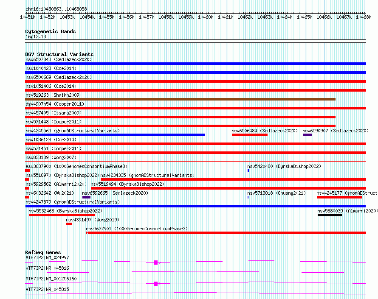
Task: Click the long blue nsv4247879 bar
Action: coord(195,206)
